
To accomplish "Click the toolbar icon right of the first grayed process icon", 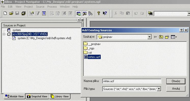I will click(58, 13).
